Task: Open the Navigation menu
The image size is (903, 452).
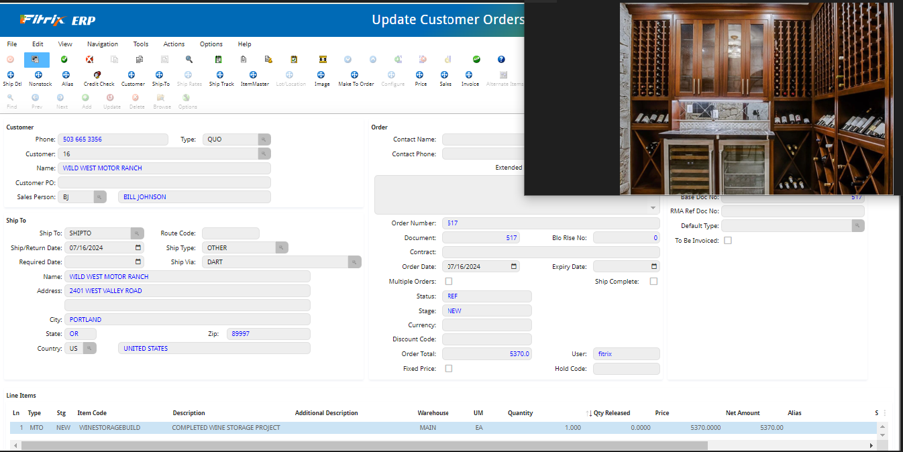Action: coord(102,44)
